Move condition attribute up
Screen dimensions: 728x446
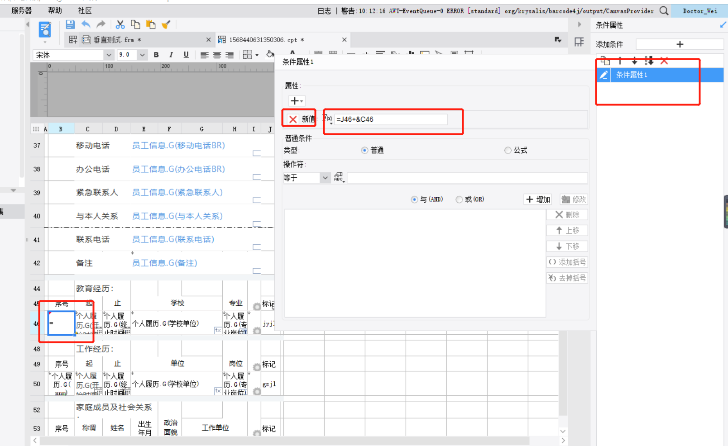(620, 61)
